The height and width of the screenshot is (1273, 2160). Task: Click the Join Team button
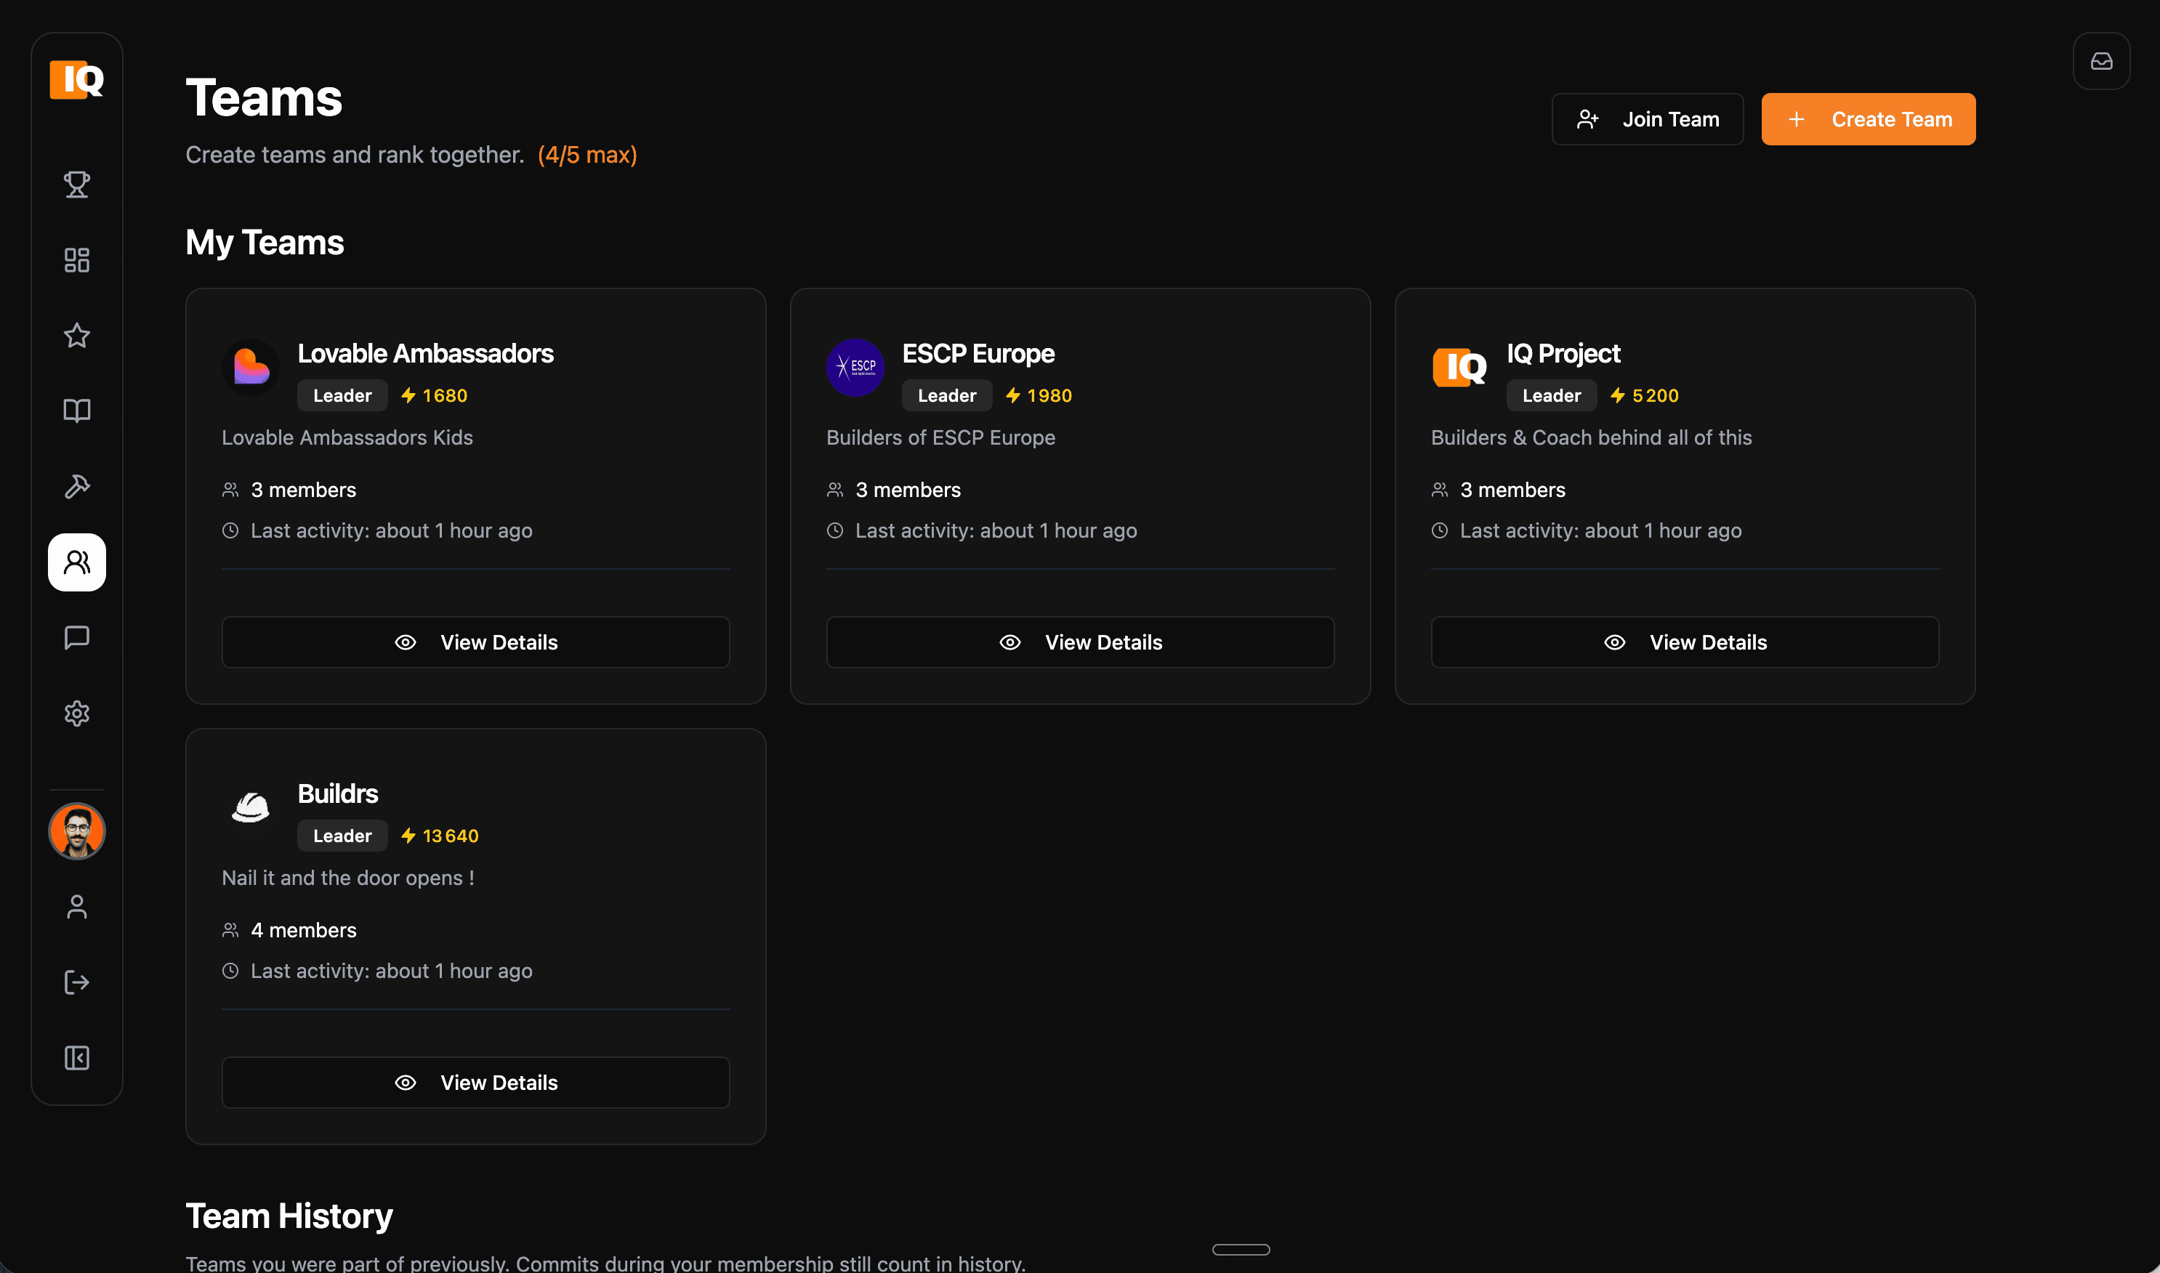point(1646,118)
